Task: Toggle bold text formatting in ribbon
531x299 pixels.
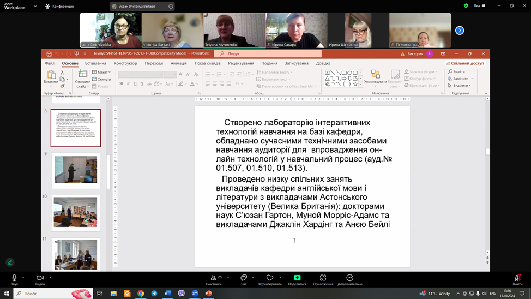Action: click(x=122, y=84)
